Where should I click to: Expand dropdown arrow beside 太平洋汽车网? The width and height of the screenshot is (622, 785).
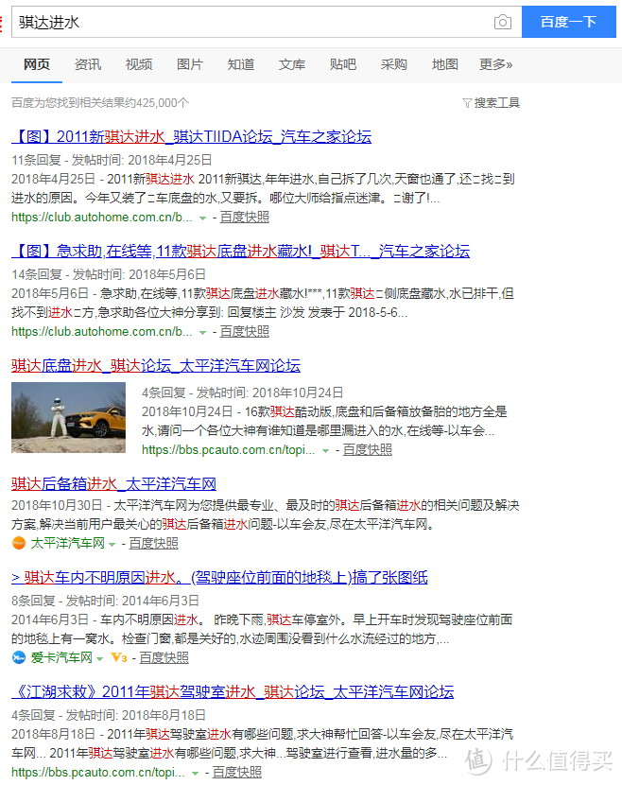(x=112, y=544)
